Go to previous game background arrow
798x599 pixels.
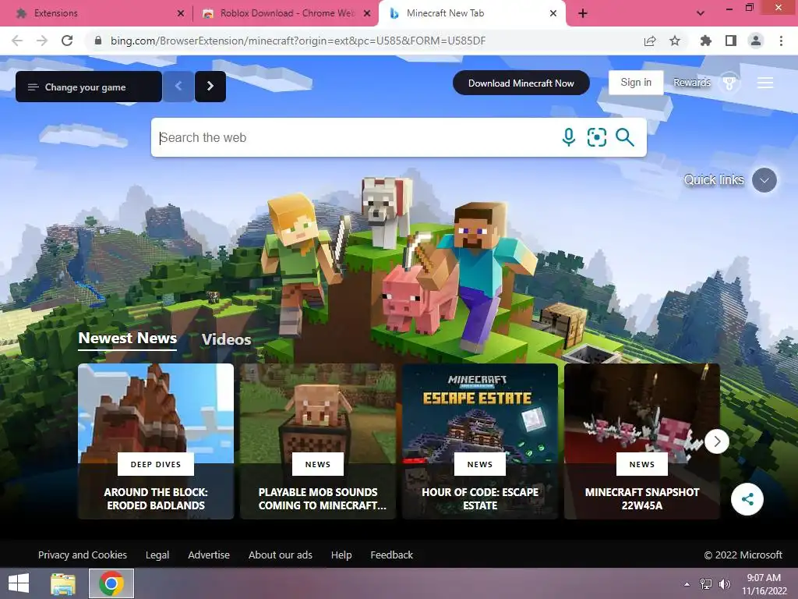178,87
